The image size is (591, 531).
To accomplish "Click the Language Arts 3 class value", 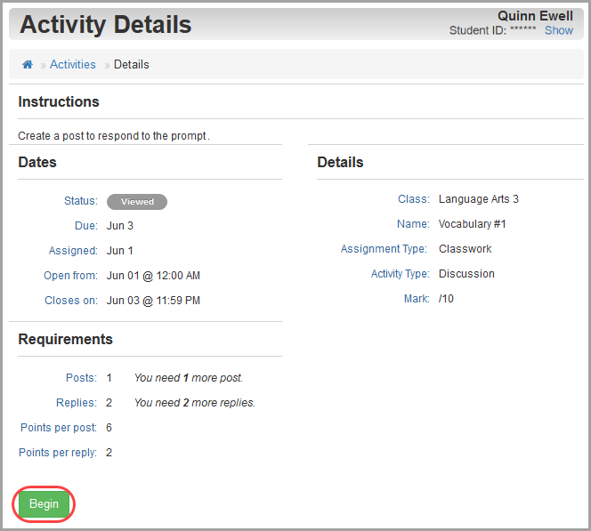I will (479, 199).
